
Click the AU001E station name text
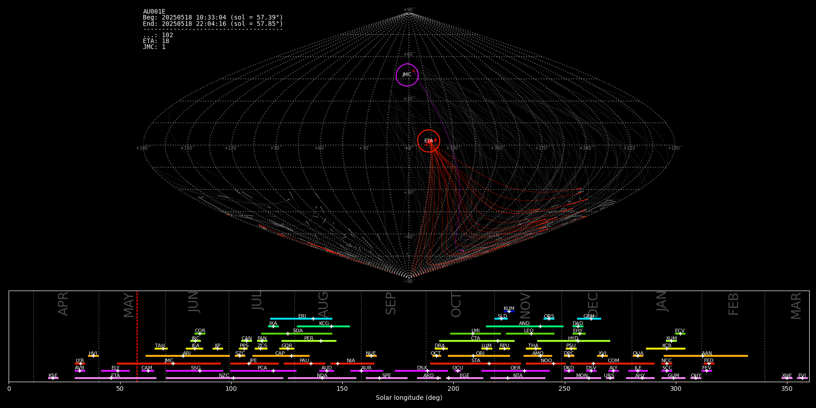coord(154,12)
